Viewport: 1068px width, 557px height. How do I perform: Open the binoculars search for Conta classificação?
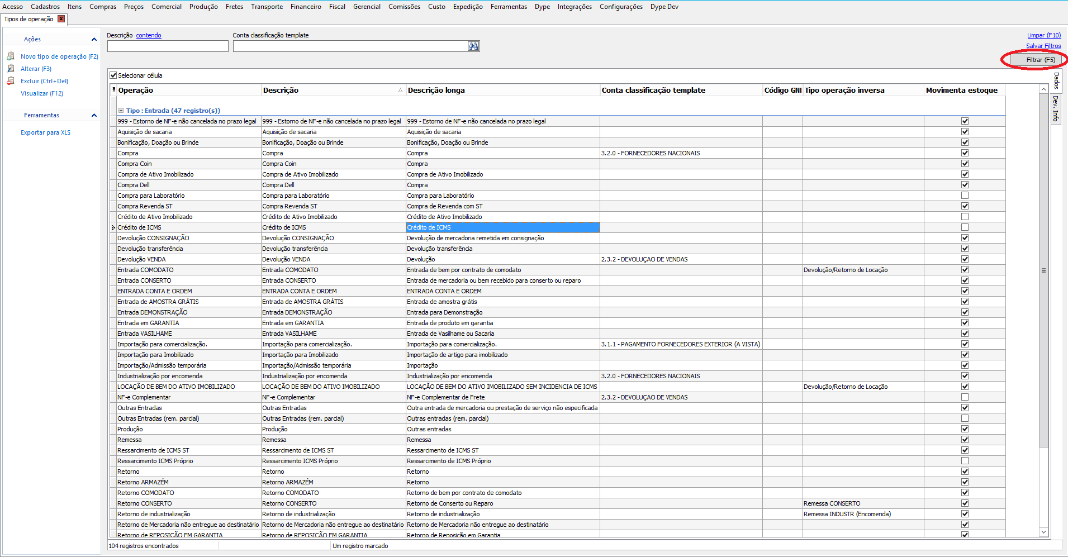[473, 46]
